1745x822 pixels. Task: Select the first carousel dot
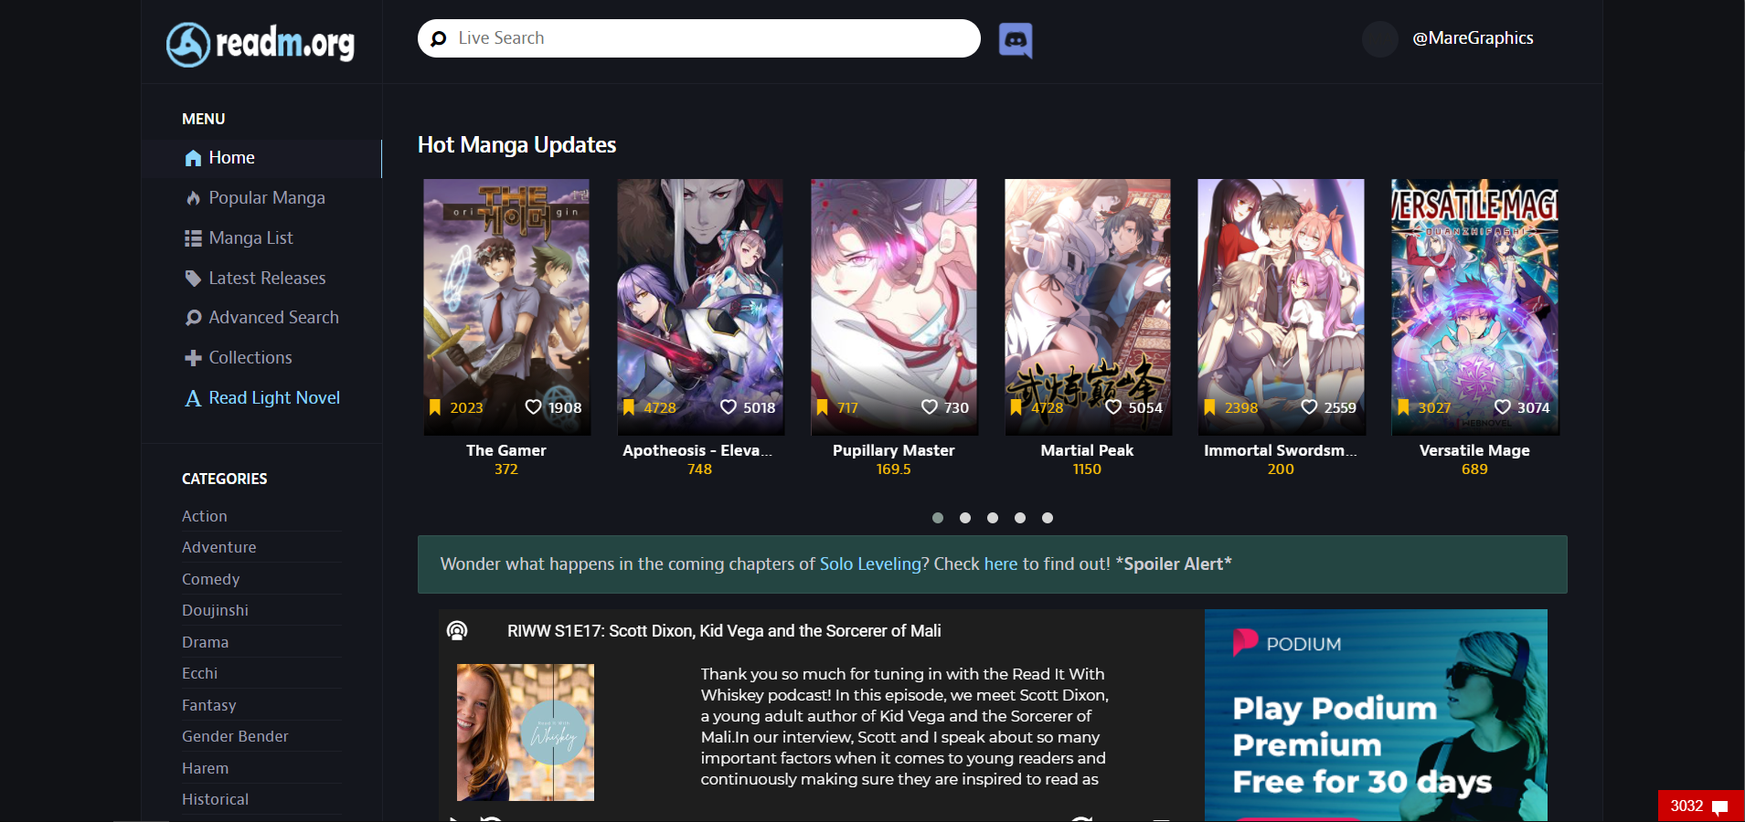click(x=938, y=518)
